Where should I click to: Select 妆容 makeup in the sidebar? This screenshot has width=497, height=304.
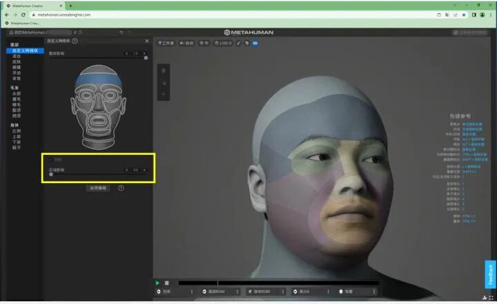pyautogui.click(x=17, y=78)
